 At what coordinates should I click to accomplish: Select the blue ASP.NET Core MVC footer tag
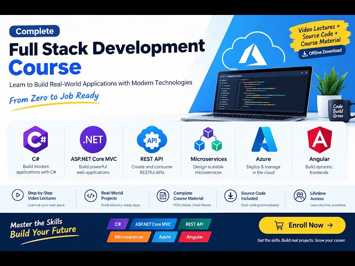pyautogui.click(x=153, y=224)
